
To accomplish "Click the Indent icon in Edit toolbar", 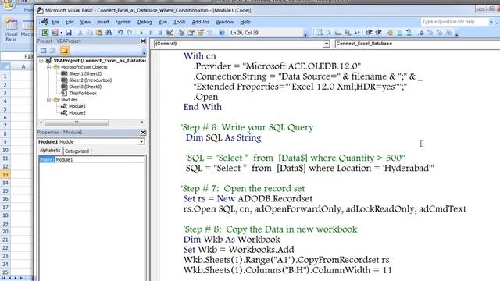I will (369, 33).
